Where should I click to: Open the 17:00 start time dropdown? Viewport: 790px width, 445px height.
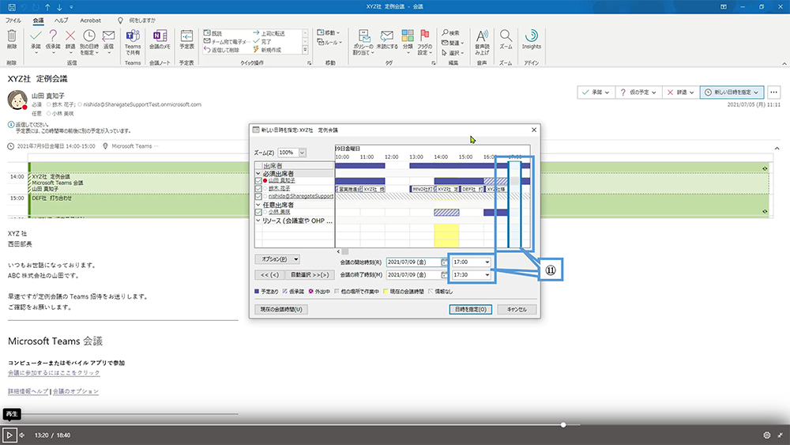(x=487, y=262)
